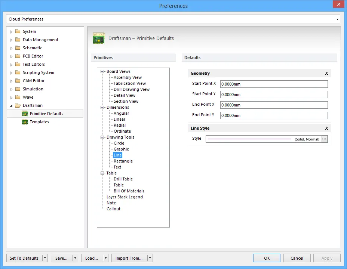This screenshot has height=269, width=347.
Task: Open the Import From dropdown arrow
Action: pyautogui.click(x=150, y=258)
